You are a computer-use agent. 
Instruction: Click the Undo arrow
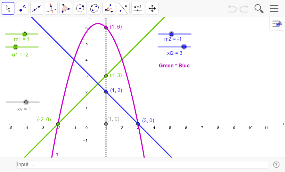(232, 9)
